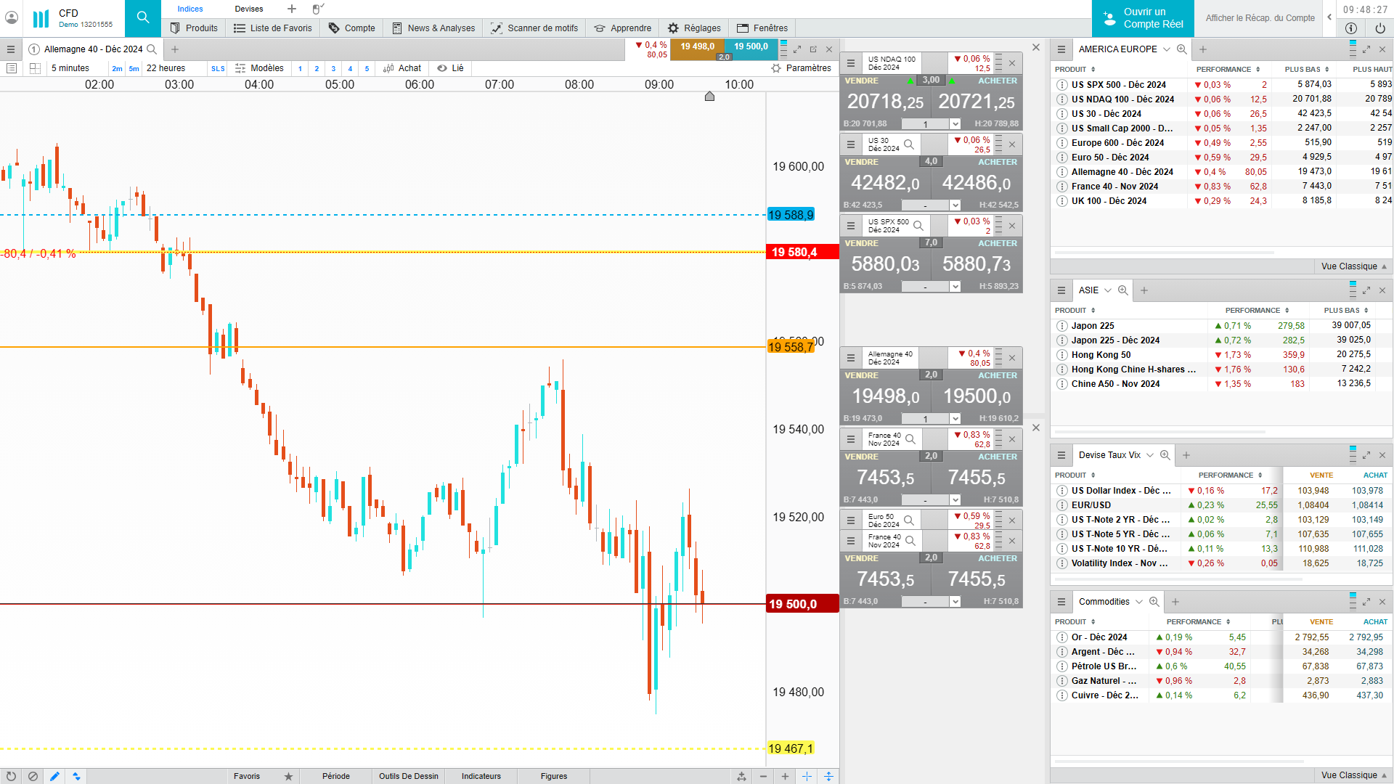
Task: Toggle crosshair cursor icon in chart footer
Action: [807, 776]
